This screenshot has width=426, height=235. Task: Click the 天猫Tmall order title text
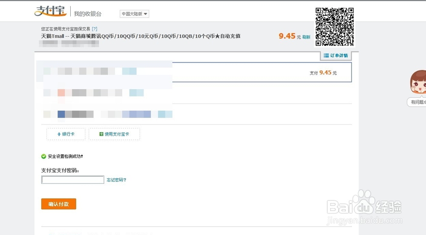click(141, 36)
